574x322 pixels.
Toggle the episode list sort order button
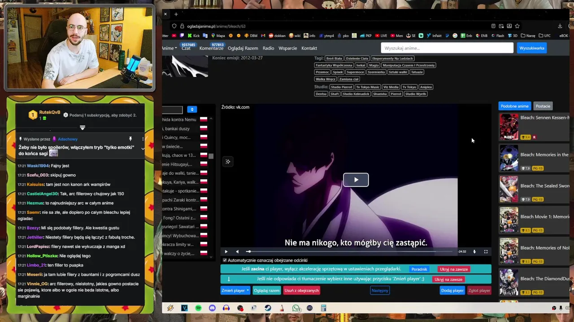(192, 109)
